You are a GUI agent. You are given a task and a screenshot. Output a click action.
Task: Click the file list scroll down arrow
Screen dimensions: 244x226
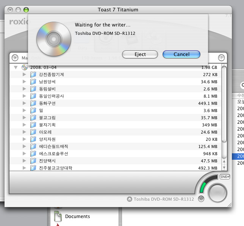pos(224,167)
